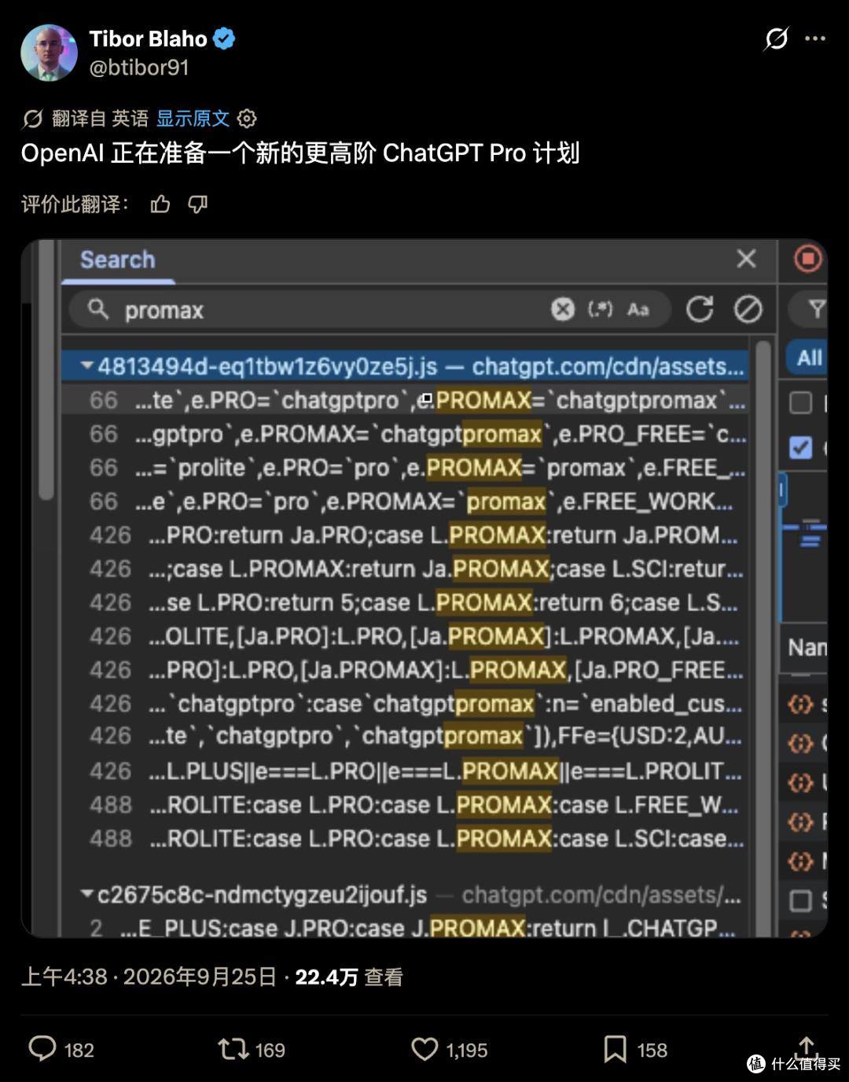Viewport: 849px width, 1082px height.
Task: Open result e.PRO=`chatgptpro`,e.PROMAX=`chatgptpromax`
Action: [406, 400]
